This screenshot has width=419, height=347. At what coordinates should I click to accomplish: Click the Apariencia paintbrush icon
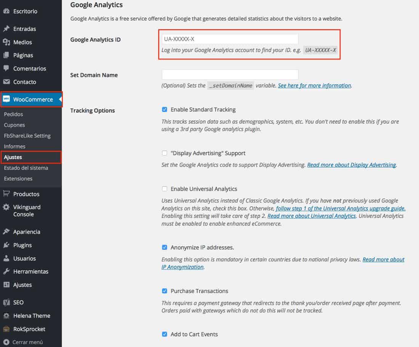tap(6, 231)
